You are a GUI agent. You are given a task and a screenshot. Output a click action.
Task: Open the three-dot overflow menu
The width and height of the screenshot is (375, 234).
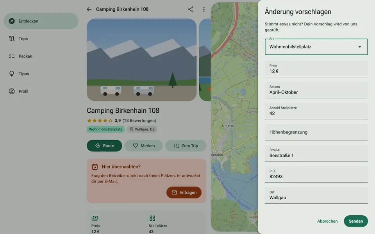tap(204, 9)
